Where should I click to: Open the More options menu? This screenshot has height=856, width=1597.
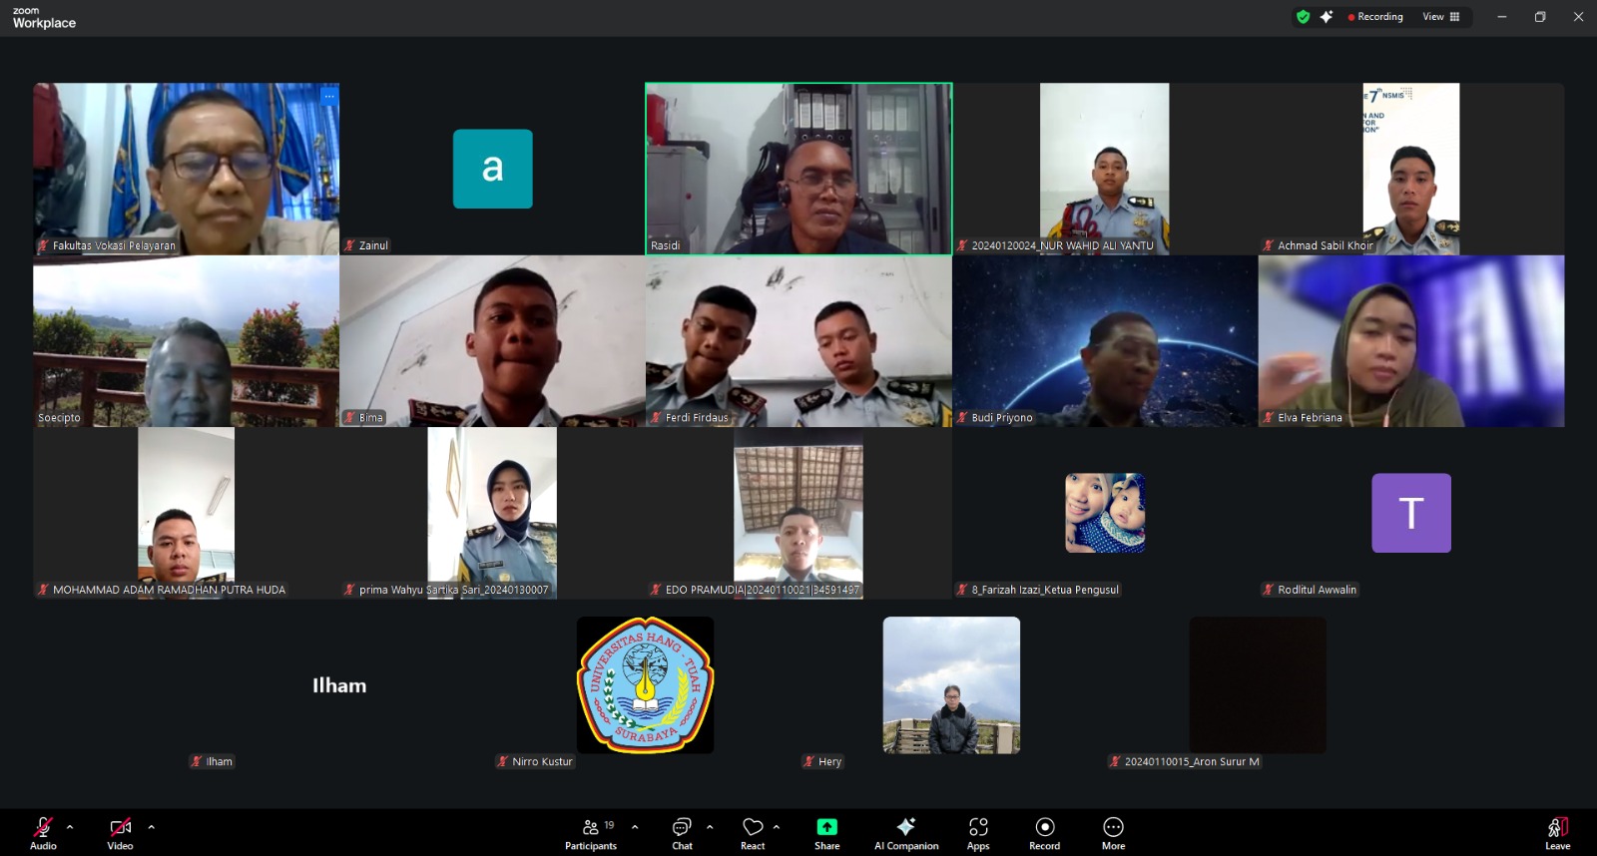(1113, 832)
